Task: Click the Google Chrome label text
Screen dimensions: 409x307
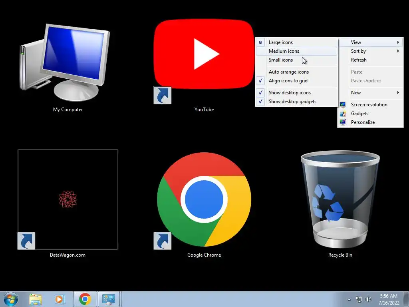Action: (204, 255)
